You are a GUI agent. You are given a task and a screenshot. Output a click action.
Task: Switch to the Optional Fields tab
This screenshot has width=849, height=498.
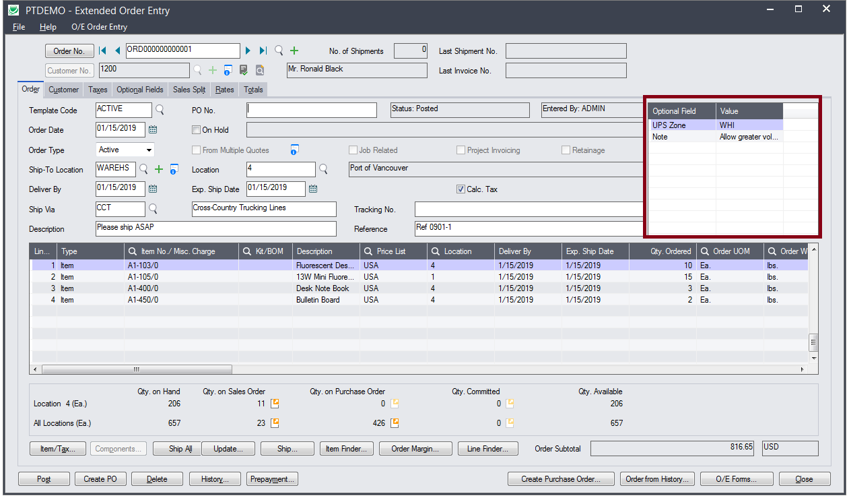140,90
